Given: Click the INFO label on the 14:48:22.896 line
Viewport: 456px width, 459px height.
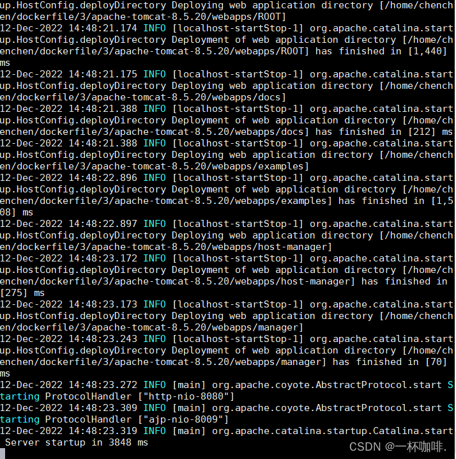Looking at the screenshot, I should [155, 178].
